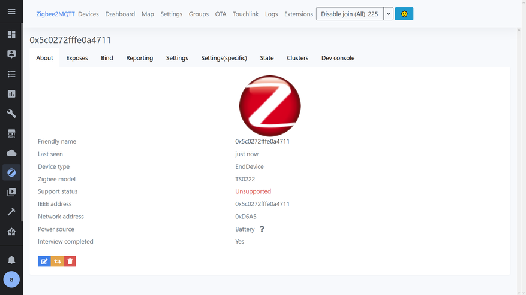The image size is (526, 295).
Task: Click the house with gear sidebar icon
Action: (x=11, y=232)
